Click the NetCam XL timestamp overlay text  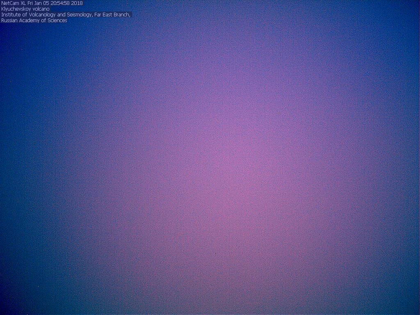coord(42,3)
